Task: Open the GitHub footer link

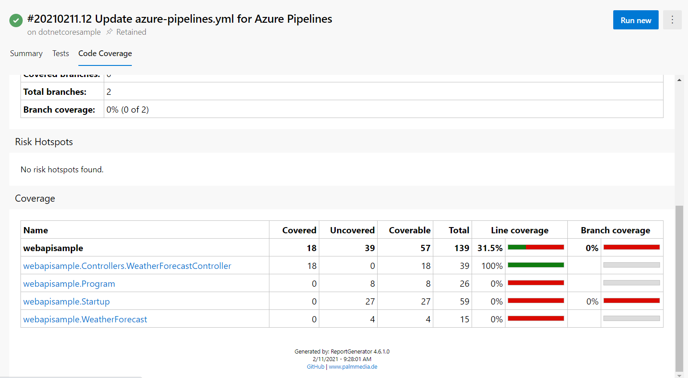Action: [x=315, y=367]
